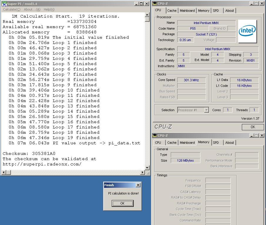
Task: Click the Name field 'Intel Pentium MMX'
Action: pos(206,23)
